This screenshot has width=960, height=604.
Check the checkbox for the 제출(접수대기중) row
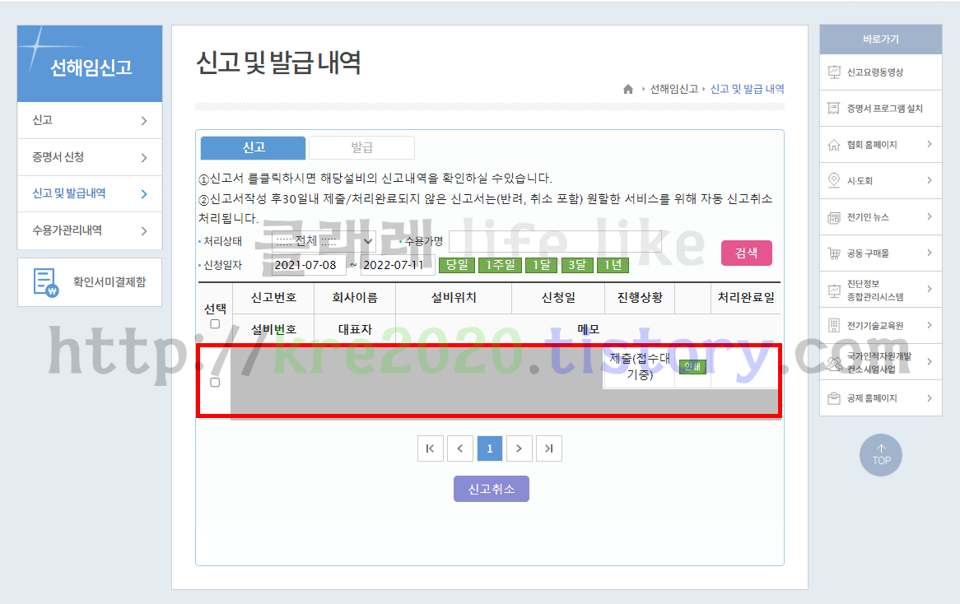(x=215, y=383)
